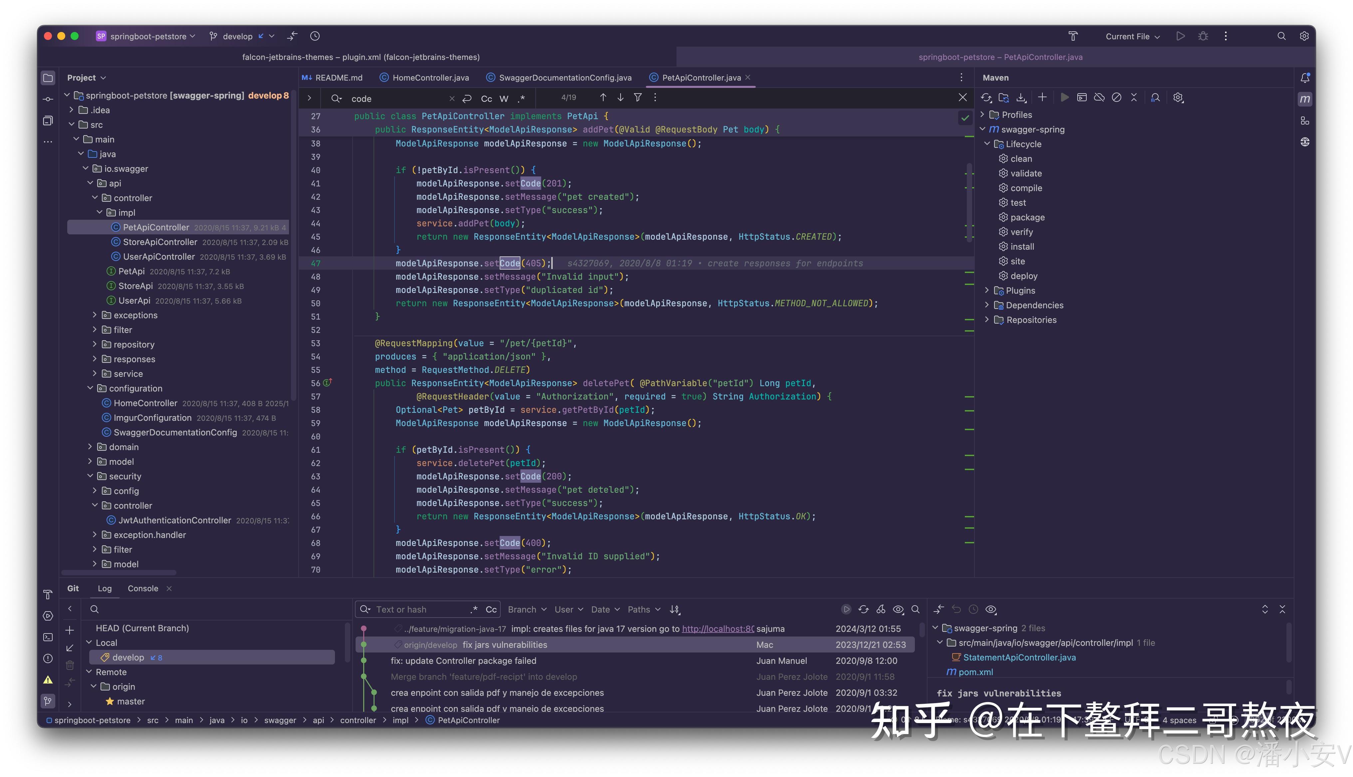
Task: Toggle match case Cc in editor search
Action: pyautogui.click(x=486, y=99)
